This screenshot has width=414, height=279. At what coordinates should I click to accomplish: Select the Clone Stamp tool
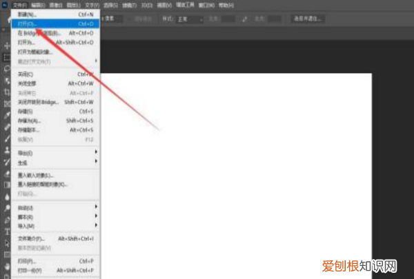7,150
